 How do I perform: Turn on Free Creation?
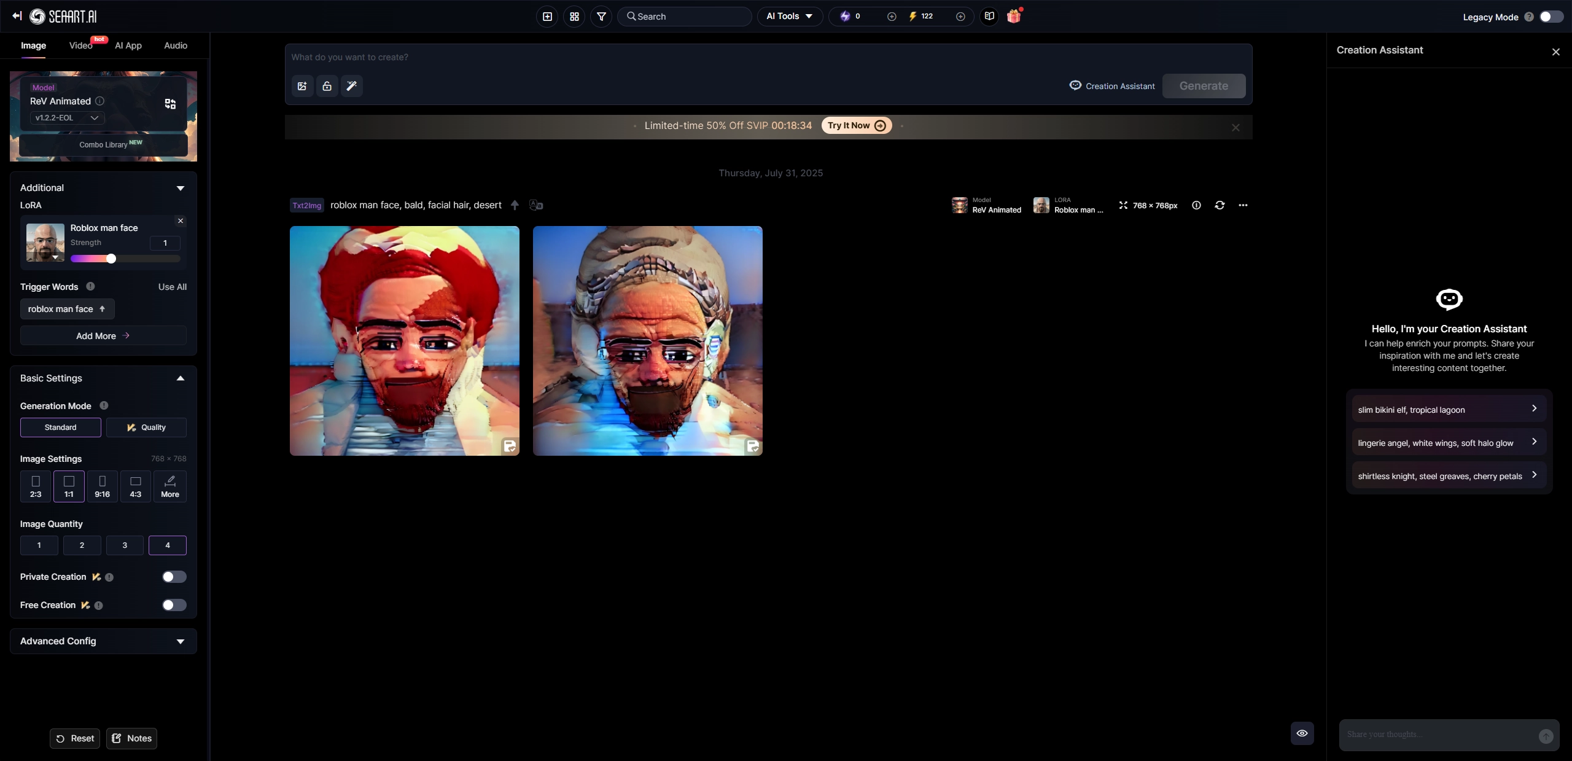click(x=174, y=605)
